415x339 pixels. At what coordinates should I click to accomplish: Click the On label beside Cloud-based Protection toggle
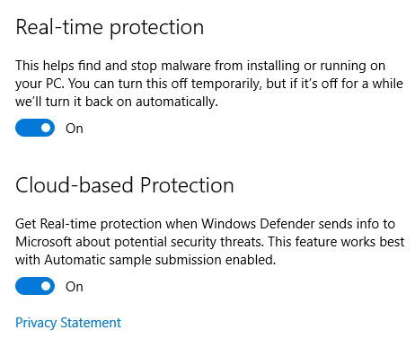click(x=75, y=287)
